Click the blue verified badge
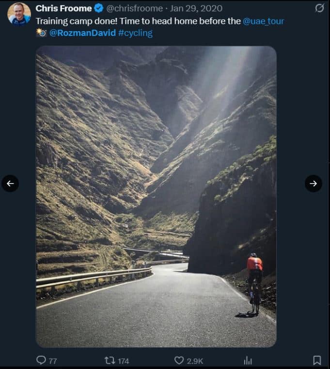The width and height of the screenshot is (330, 369). tap(98, 8)
